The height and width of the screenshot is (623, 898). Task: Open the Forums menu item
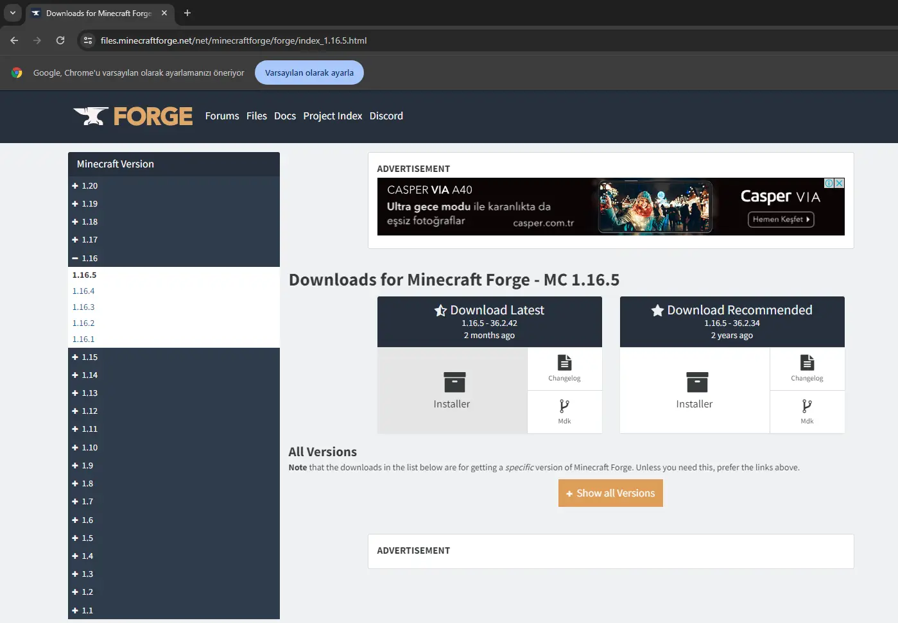pyautogui.click(x=222, y=116)
